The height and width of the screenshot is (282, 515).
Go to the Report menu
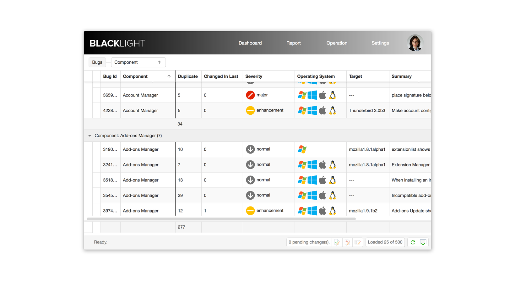pos(293,43)
